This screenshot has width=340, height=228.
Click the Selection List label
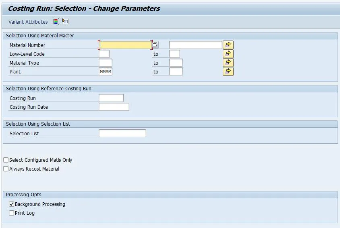pos(24,134)
